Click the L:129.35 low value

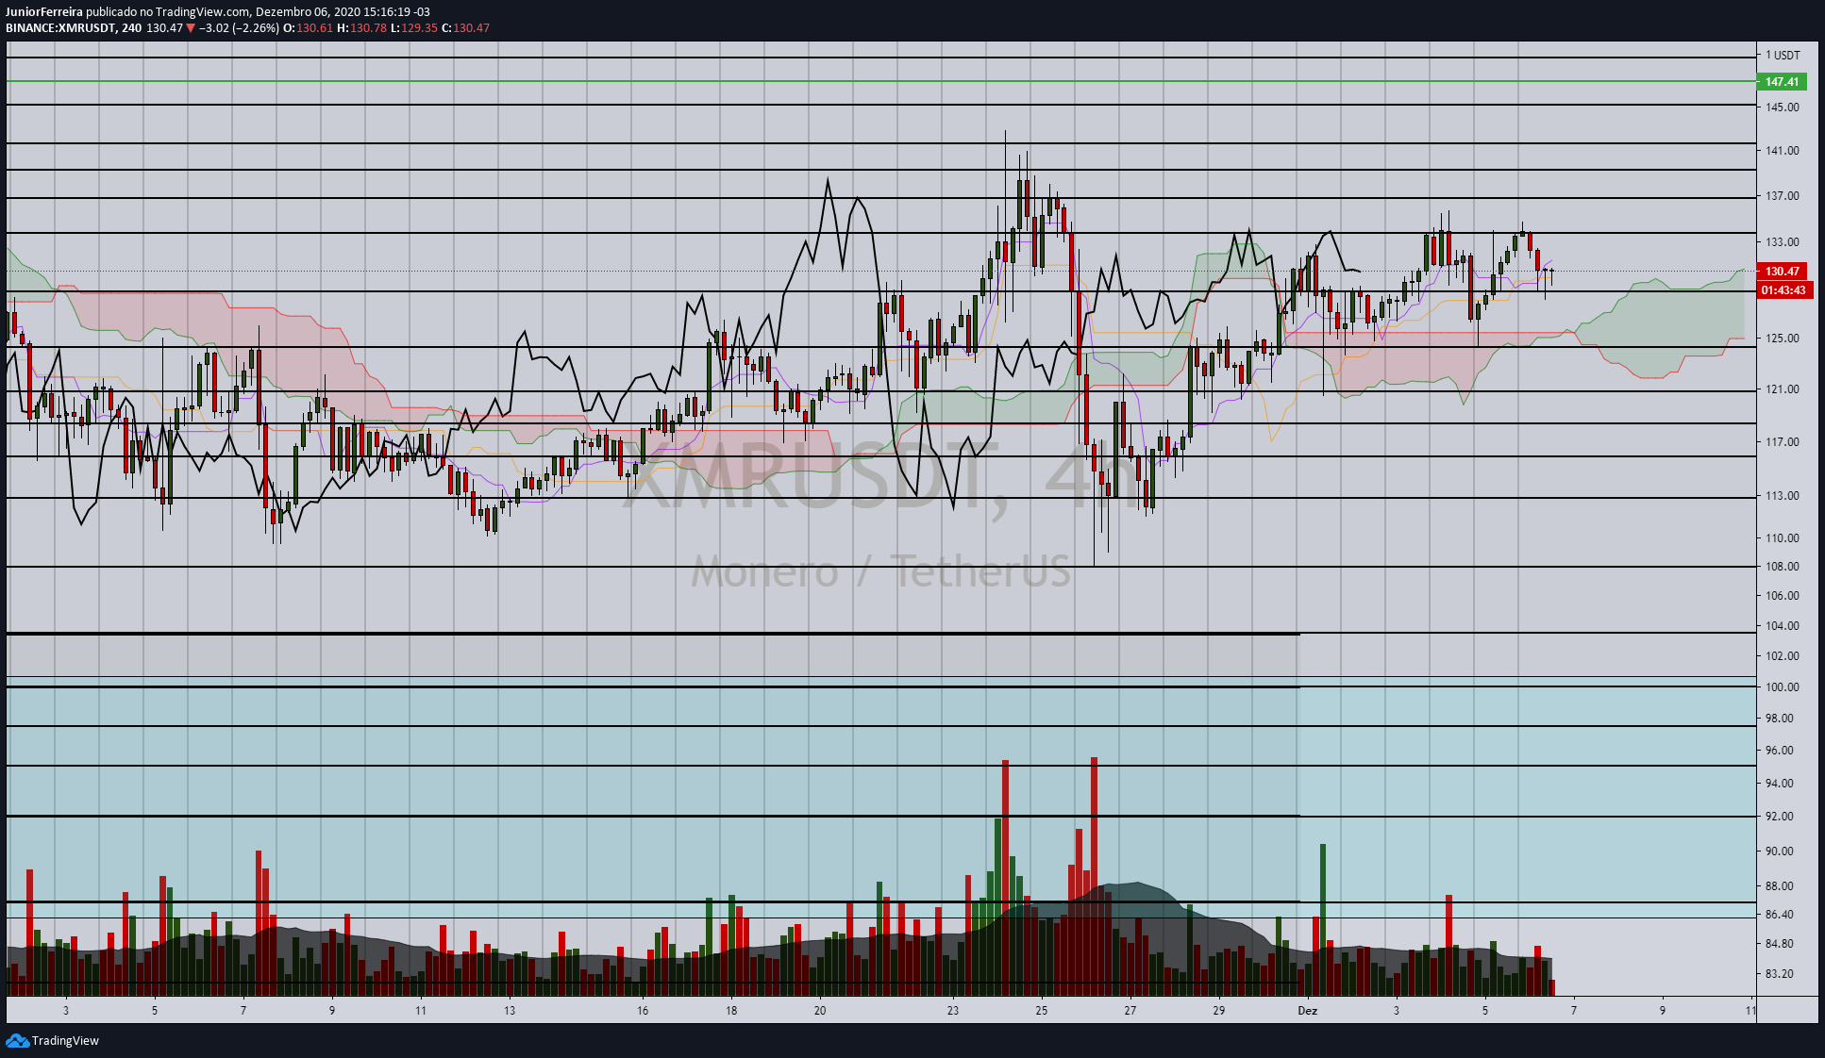click(414, 28)
